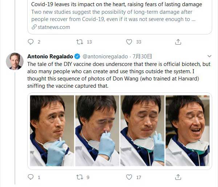Viewport: 218px width, 187px height.
Task: View second photo of vaccine sniffing
Action: click(x=97, y=130)
